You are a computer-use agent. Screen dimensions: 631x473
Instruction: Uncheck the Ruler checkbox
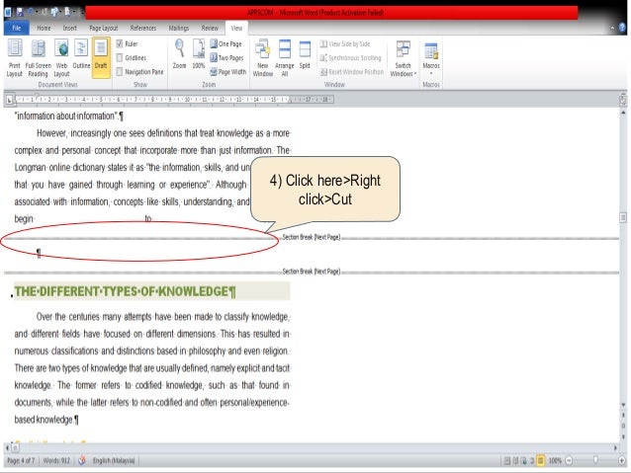(120, 43)
